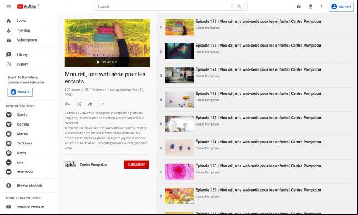Open the top-bar settings dots menu
The image size is (358, 215).
coord(322,7)
